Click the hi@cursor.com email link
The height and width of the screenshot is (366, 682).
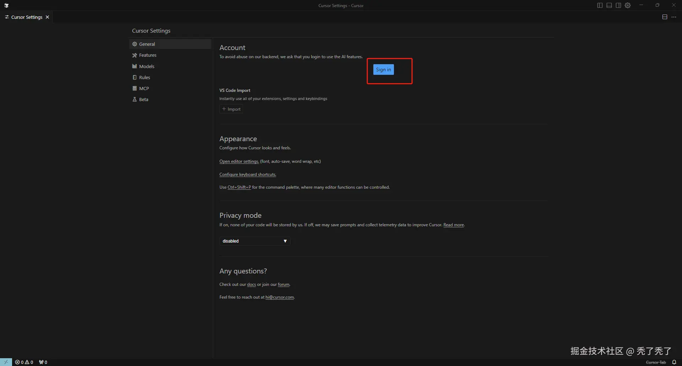click(280, 297)
